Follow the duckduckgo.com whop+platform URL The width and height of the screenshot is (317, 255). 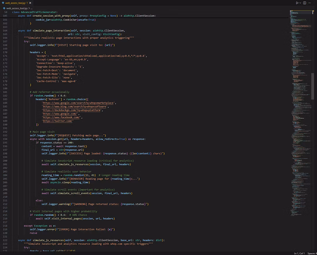72,110
